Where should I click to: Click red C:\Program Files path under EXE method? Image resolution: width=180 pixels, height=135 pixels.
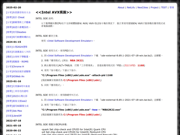pyautogui.click(x=82, y=115)
